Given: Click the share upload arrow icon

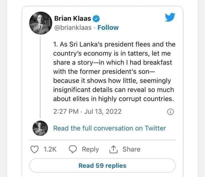Looking at the screenshot, I should click(113, 149).
